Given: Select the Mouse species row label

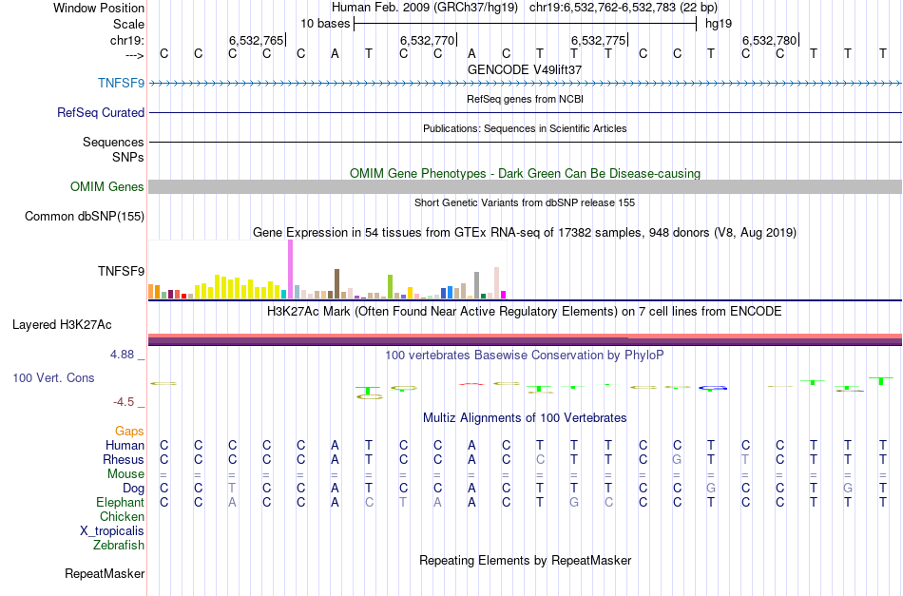Looking at the screenshot, I should [125, 474].
